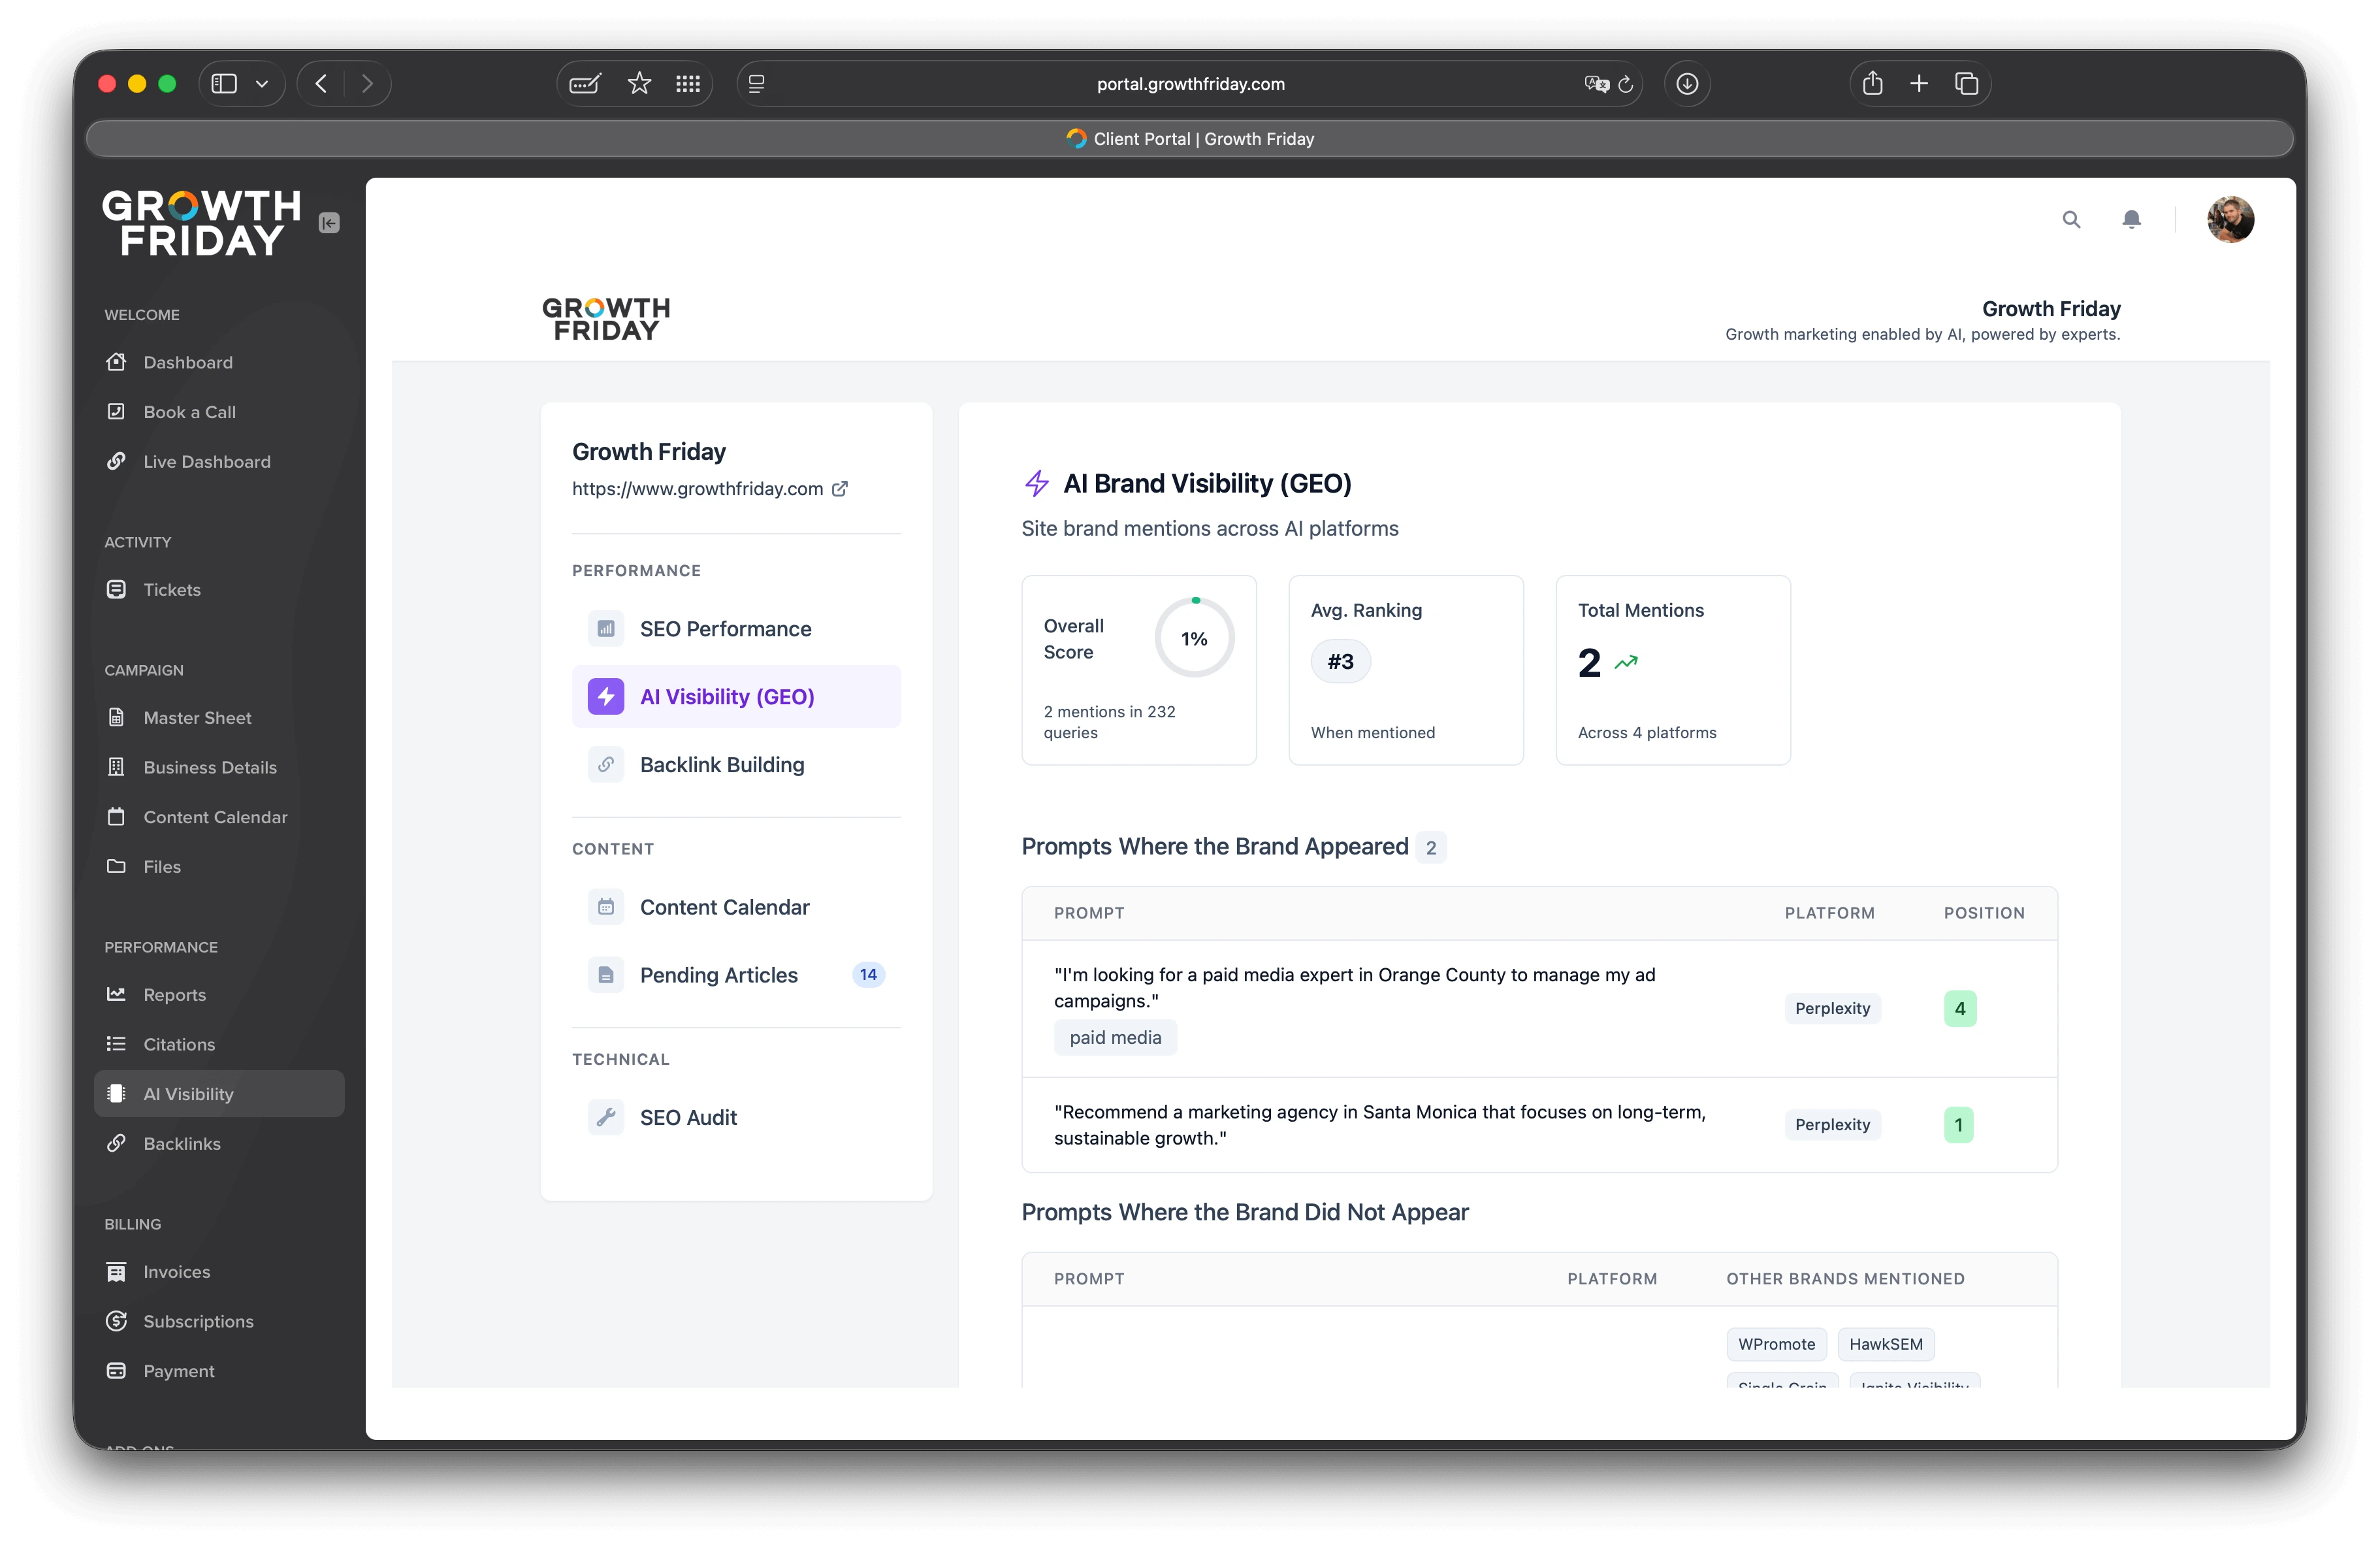The height and width of the screenshot is (1547, 2380).
Task: Open the notifications bell
Action: (x=2131, y=219)
